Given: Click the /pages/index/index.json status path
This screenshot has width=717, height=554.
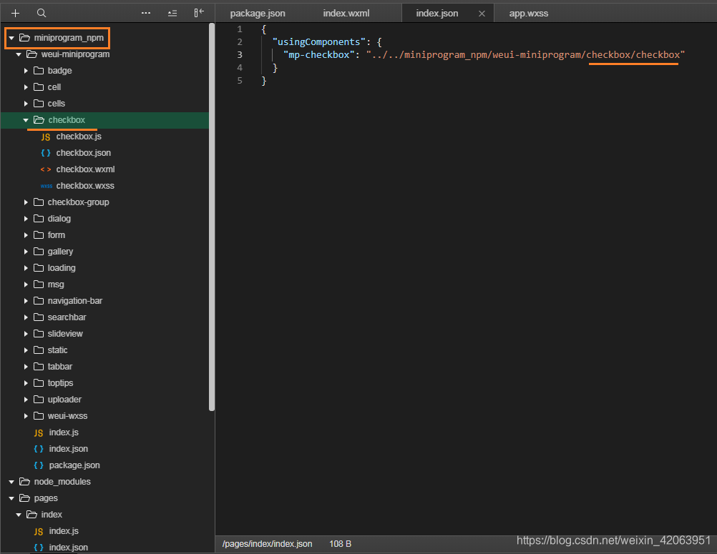Looking at the screenshot, I should pos(267,544).
